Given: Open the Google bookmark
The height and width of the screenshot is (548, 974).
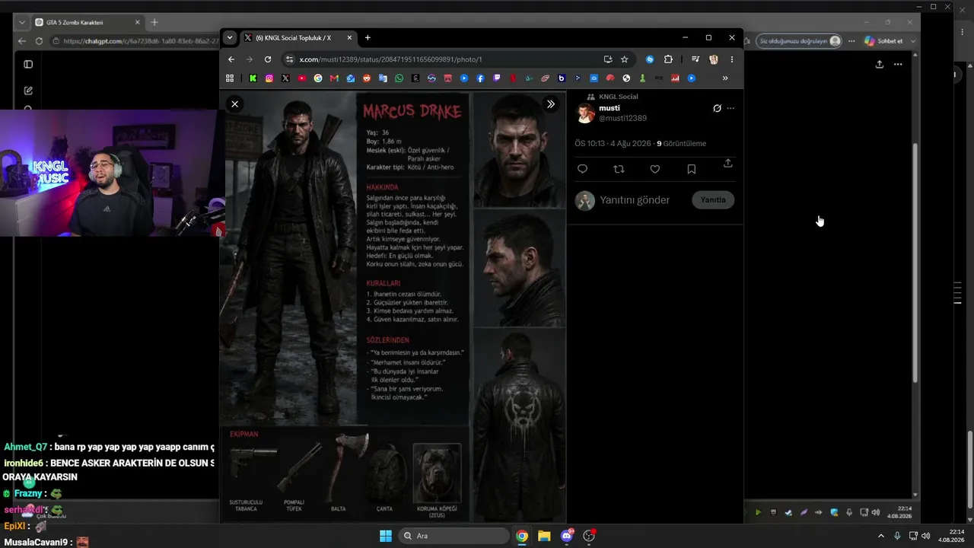Looking at the screenshot, I should (x=318, y=78).
